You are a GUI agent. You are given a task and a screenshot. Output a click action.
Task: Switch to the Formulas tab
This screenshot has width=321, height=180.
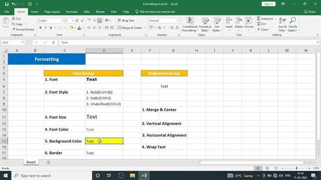tap(72, 12)
